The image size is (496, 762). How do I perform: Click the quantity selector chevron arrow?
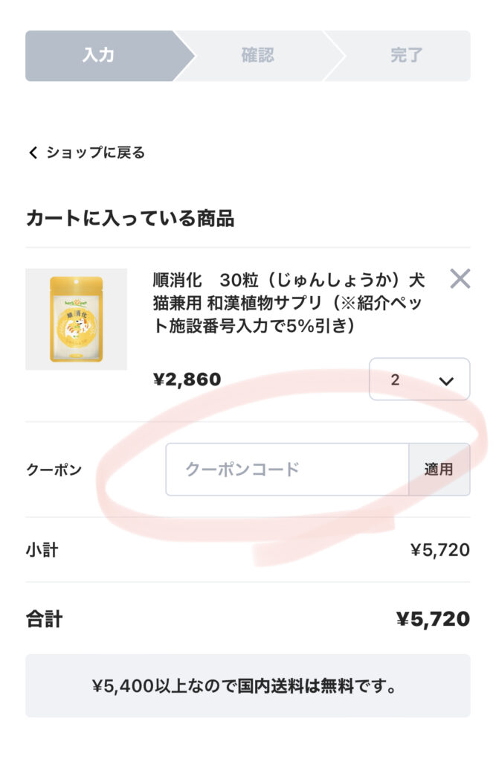coord(446,380)
